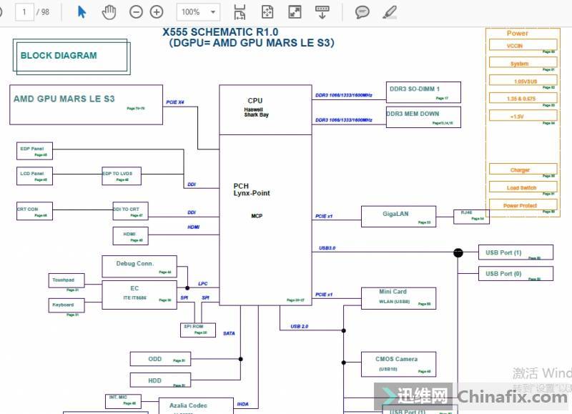Click the read mode keyboard-arrow icon
Screen dimensions: 572x414
pos(322,12)
